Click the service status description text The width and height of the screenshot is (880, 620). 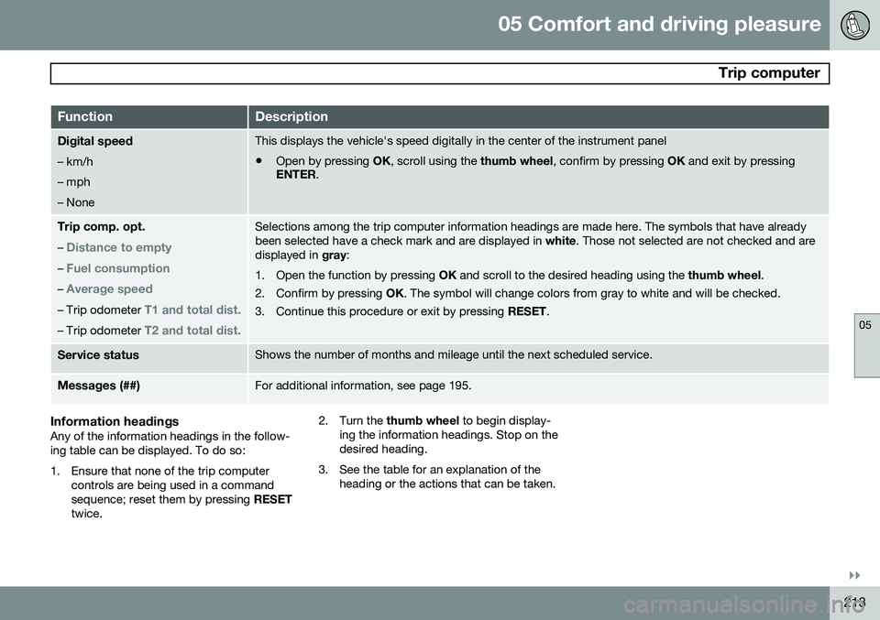[454, 354]
